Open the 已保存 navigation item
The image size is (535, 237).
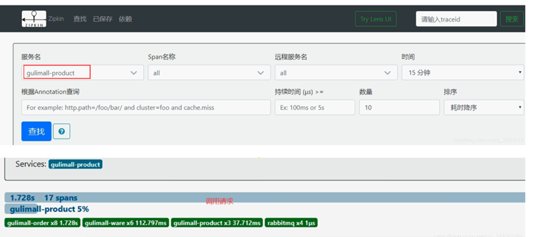click(x=103, y=19)
